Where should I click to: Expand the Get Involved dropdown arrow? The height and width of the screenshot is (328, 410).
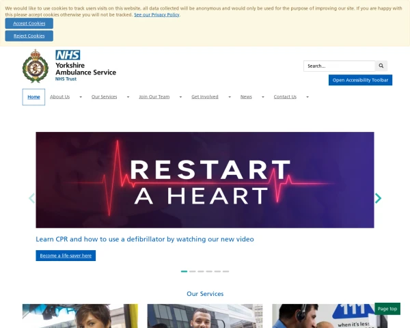[230, 97]
